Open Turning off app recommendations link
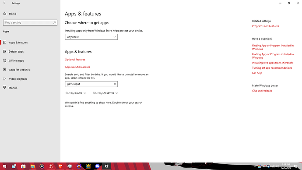302x170 pixels. click(x=272, y=68)
